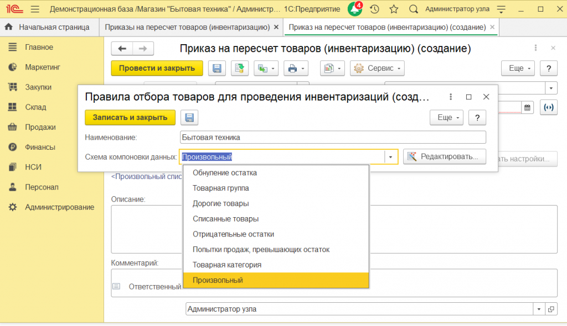Open the create-based-on icon dropdown
The height and width of the screenshot is (326, 567).
pyautogui.click(x=266, y=68)
